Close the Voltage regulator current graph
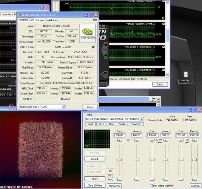The width and height of the screenshot is (202, 189). (x=163, y=24)
